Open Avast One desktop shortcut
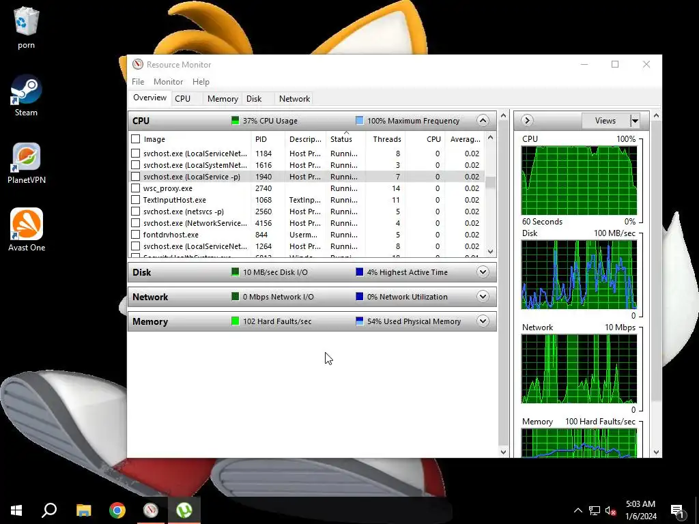Screen dimensions: 699x524 (27, 231)
